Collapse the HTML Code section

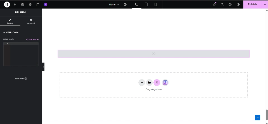[11, 33]
